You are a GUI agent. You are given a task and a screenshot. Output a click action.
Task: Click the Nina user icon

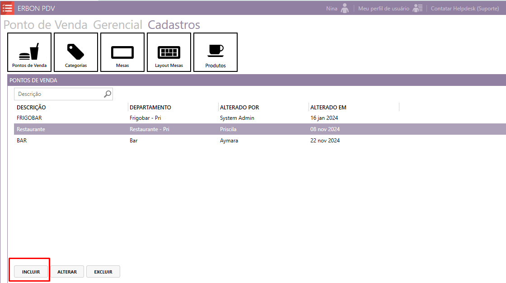pos(345,8)
